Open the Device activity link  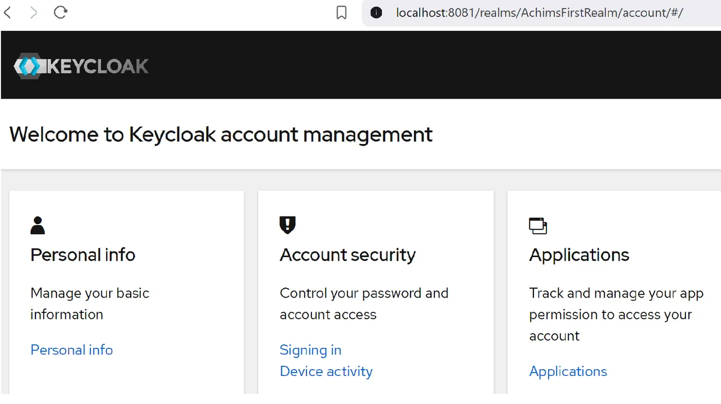click(326, 371)
